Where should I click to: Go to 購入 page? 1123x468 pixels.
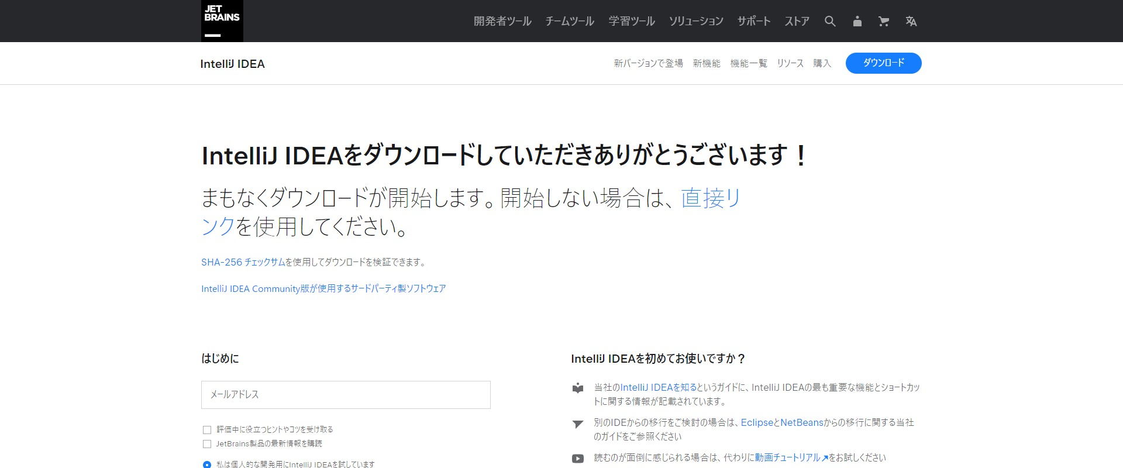coord(822,63)
